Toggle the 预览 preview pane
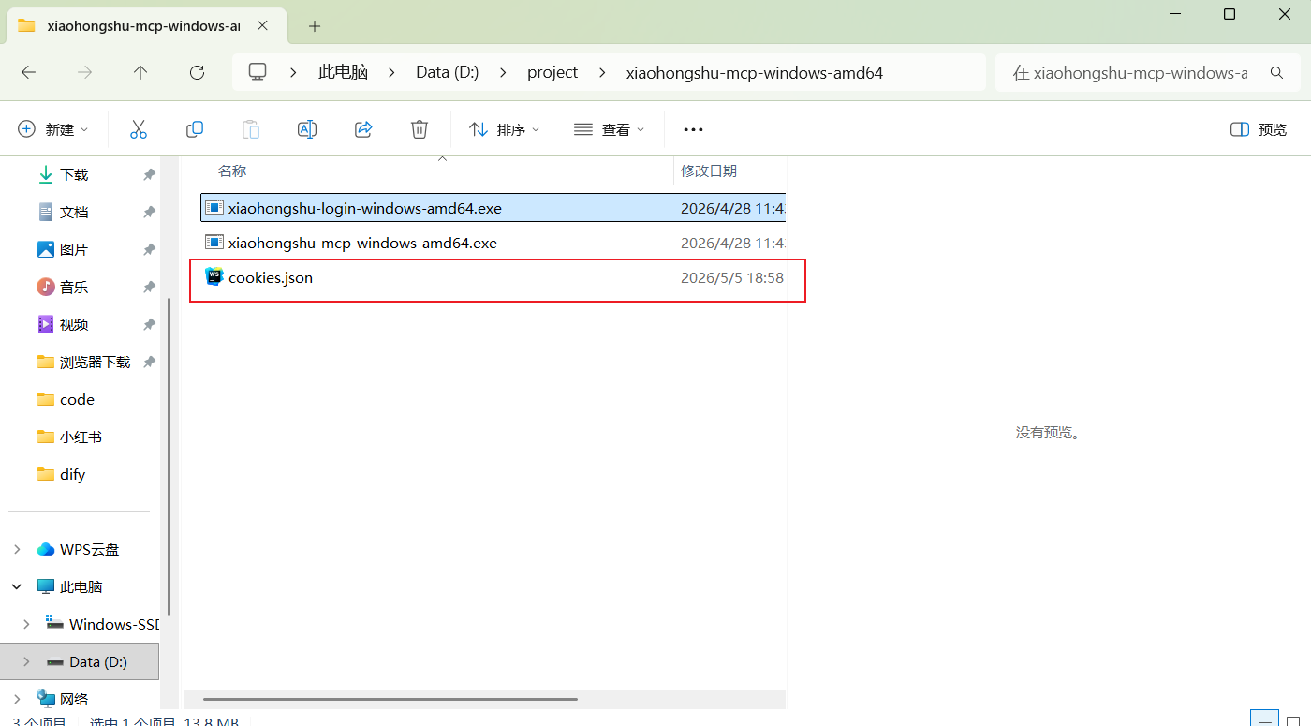 click(x=1259, y=129)
